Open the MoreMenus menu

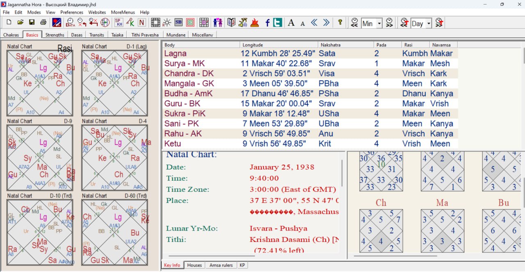[x=123, y=12]
